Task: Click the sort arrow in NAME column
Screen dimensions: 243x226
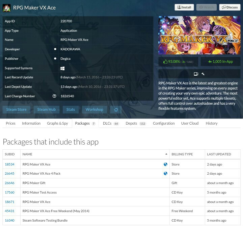Action: (166, 154)
